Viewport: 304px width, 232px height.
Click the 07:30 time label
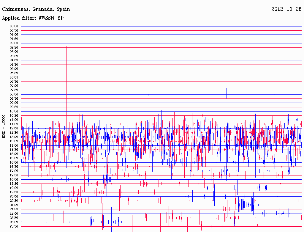[x=14, y=90]
